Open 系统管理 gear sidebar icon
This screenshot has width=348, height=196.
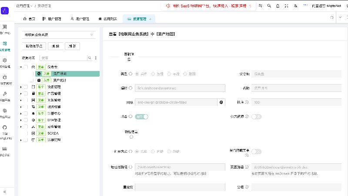5,60
